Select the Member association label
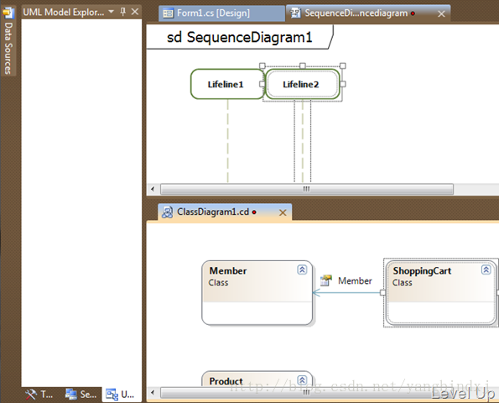 [x=355, y=280]
